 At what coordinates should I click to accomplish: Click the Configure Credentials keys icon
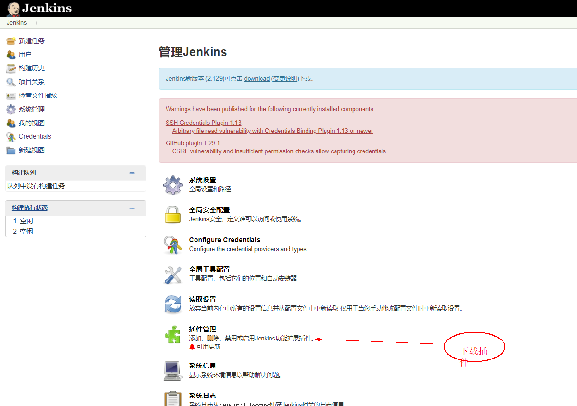[x=173, y=245]
